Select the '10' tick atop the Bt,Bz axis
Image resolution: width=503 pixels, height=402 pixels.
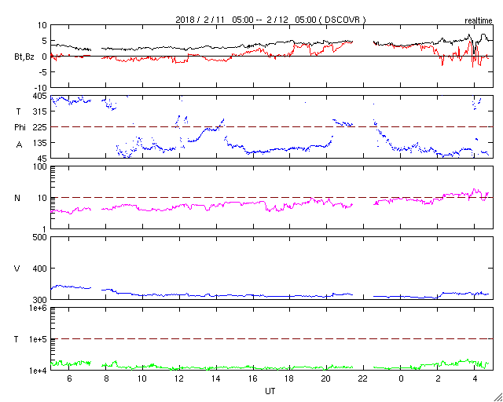42,25
